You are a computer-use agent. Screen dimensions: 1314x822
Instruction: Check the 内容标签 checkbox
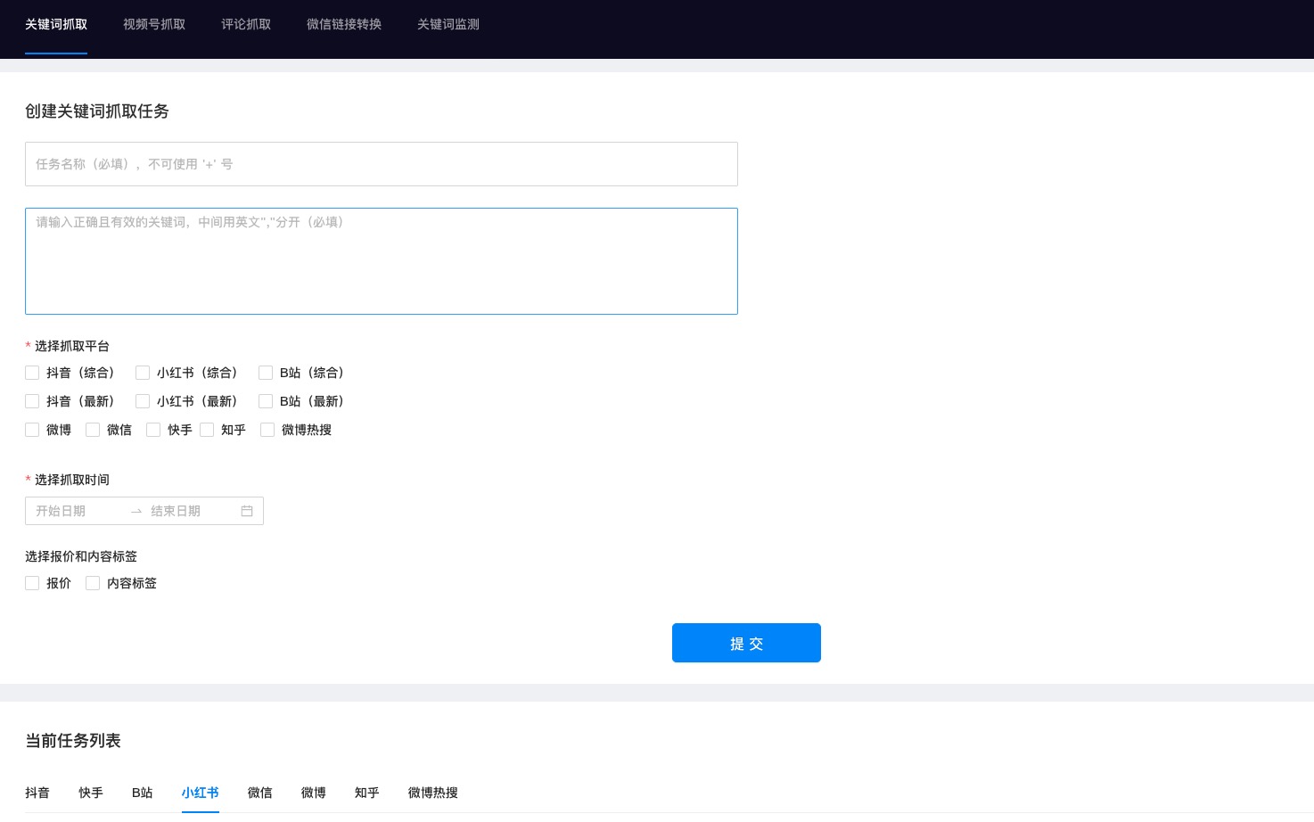[93, 583]
